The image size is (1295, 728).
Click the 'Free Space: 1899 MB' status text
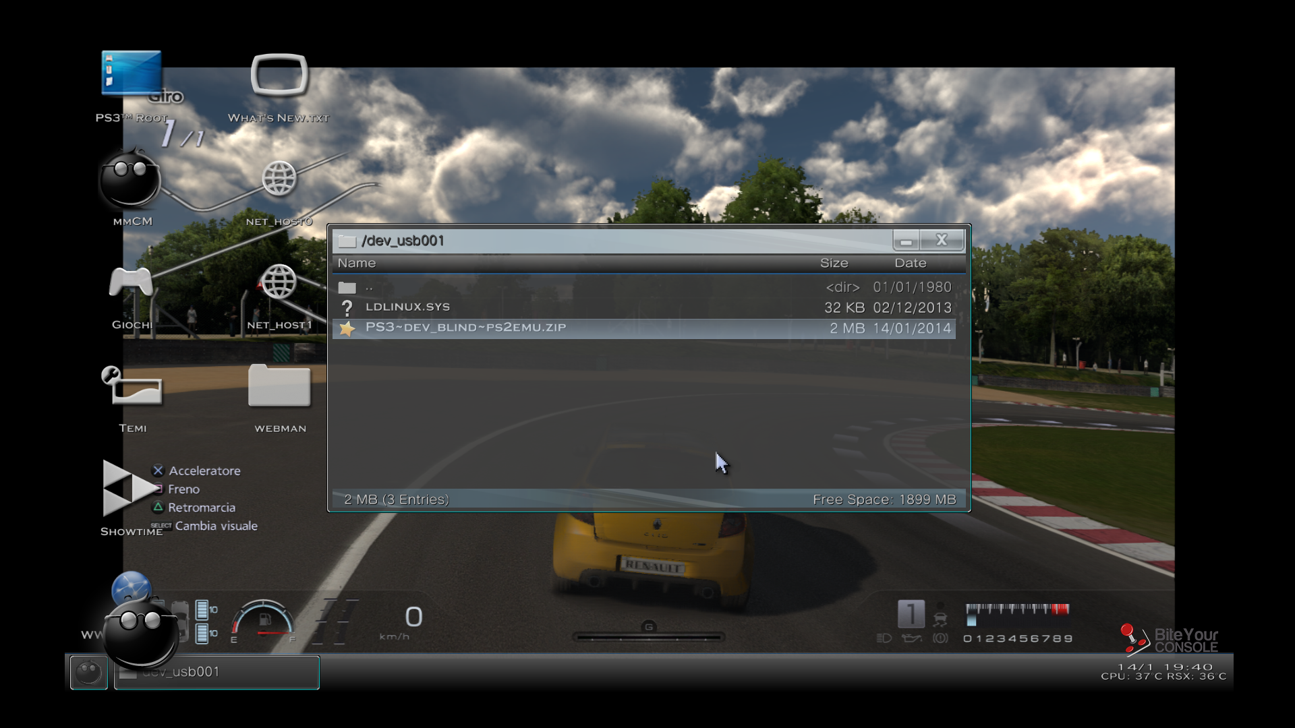[x=884, y=499]
